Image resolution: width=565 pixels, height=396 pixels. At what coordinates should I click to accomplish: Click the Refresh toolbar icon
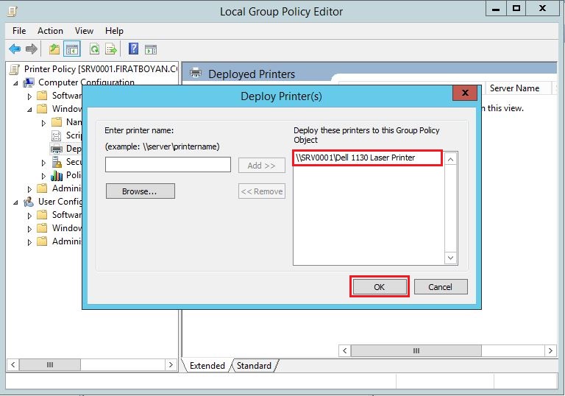click(94, 49)
